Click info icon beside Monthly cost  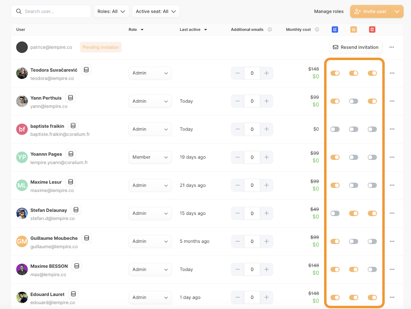tap(317, 30)
